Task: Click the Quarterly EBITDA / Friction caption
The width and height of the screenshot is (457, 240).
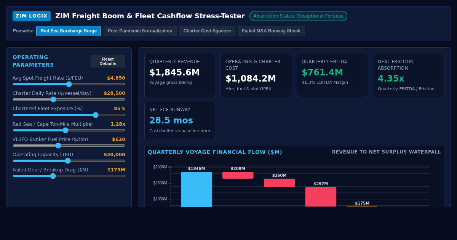Action: coord(406,89)
